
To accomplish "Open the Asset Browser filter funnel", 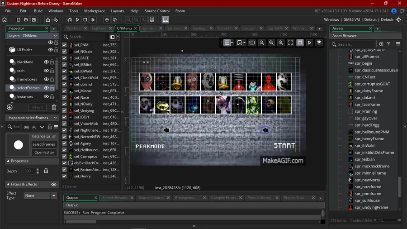I will (x=388, y=44).
